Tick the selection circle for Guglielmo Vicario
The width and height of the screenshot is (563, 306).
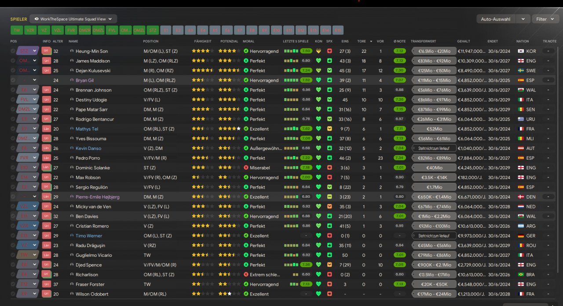click(x=13, y=255)
